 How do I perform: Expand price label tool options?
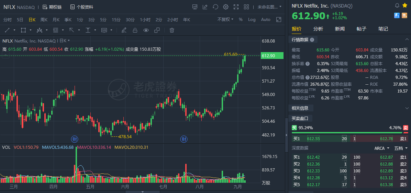click(111, 30)
